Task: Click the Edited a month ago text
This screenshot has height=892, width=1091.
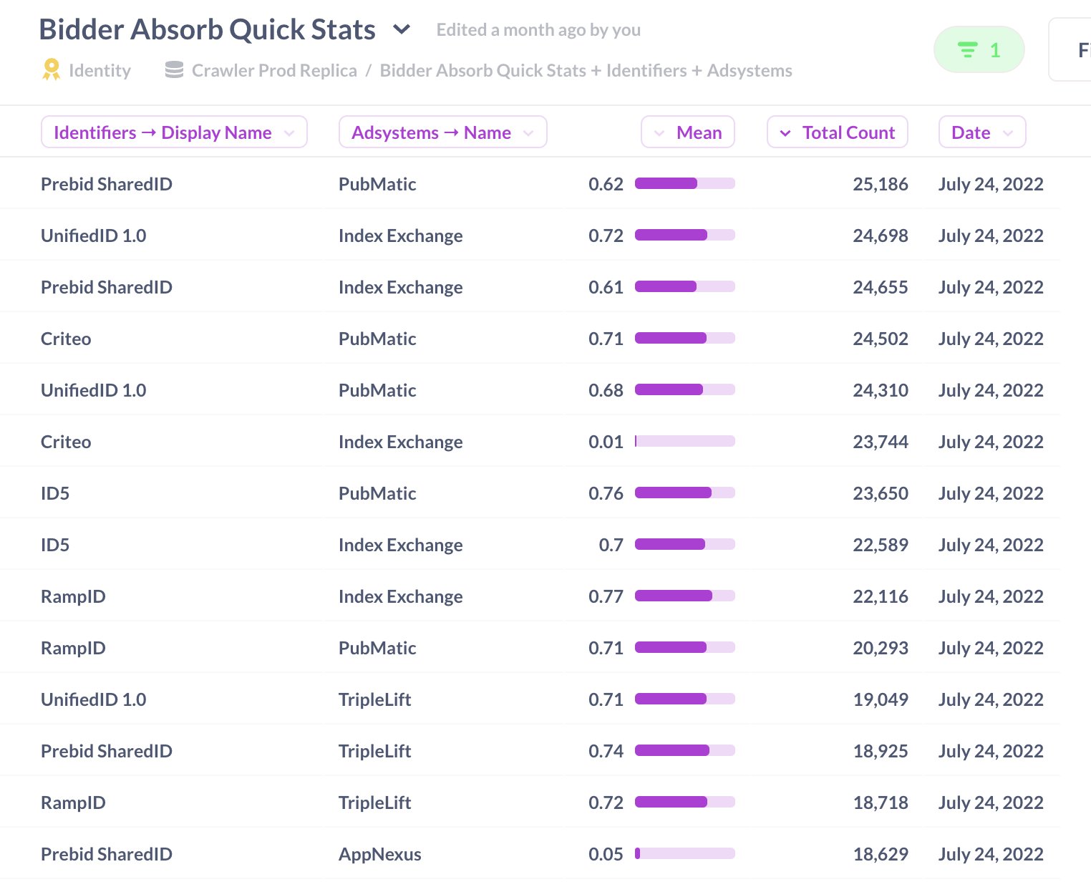Action: (538, 29)
